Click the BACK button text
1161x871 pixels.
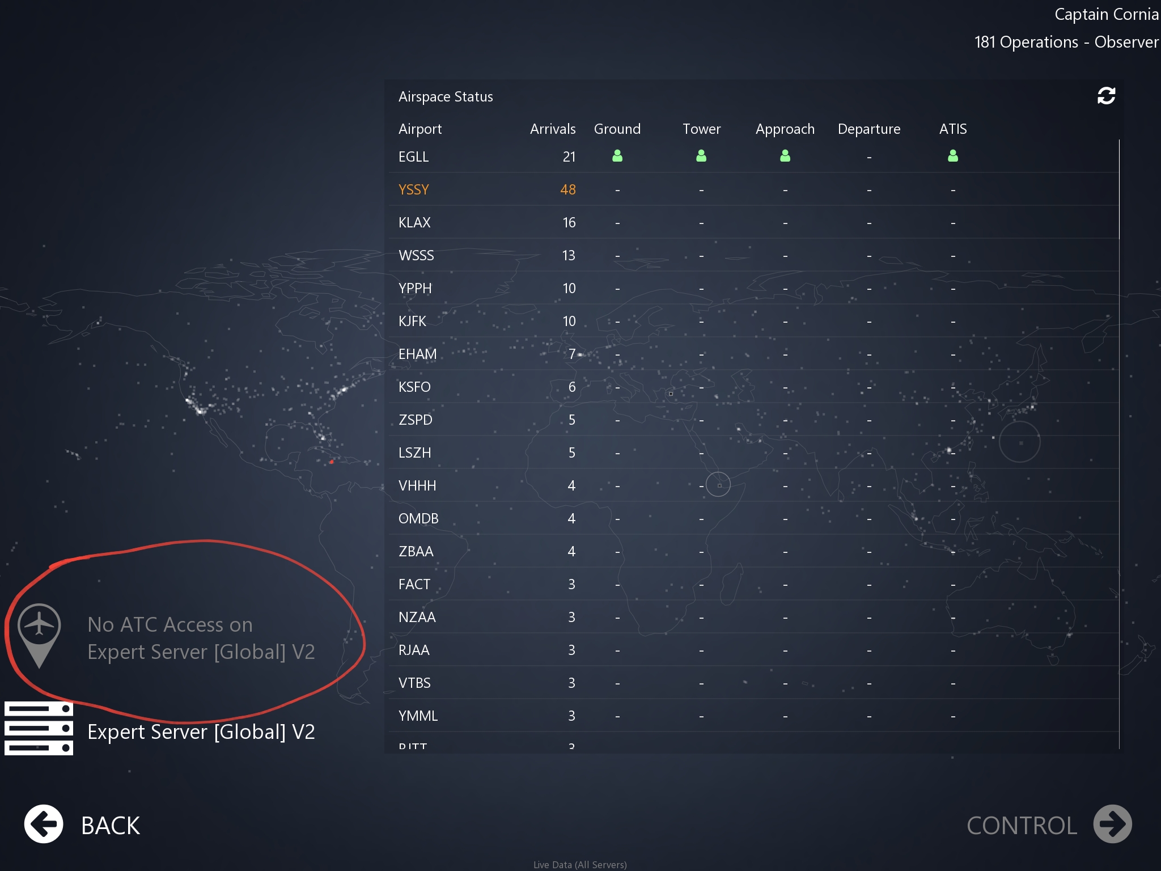pos(110,825)
